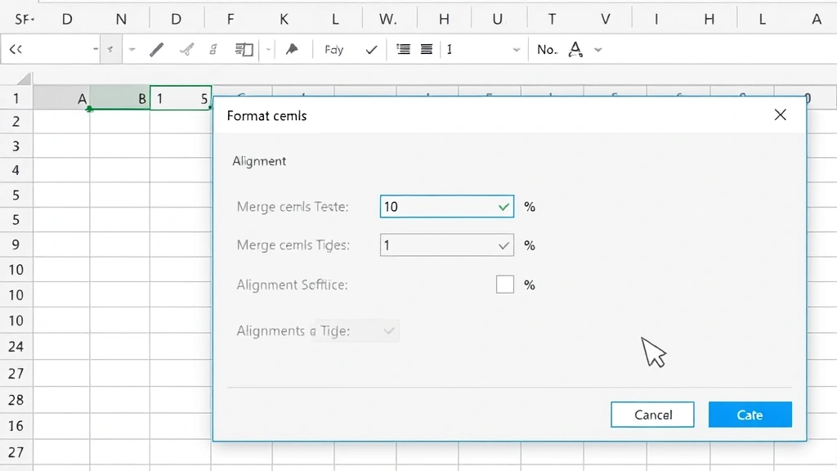Viewport: 837px width, 471px height.
Task: Click the Format Painter brush icon
Action: [x=185, y=49]
